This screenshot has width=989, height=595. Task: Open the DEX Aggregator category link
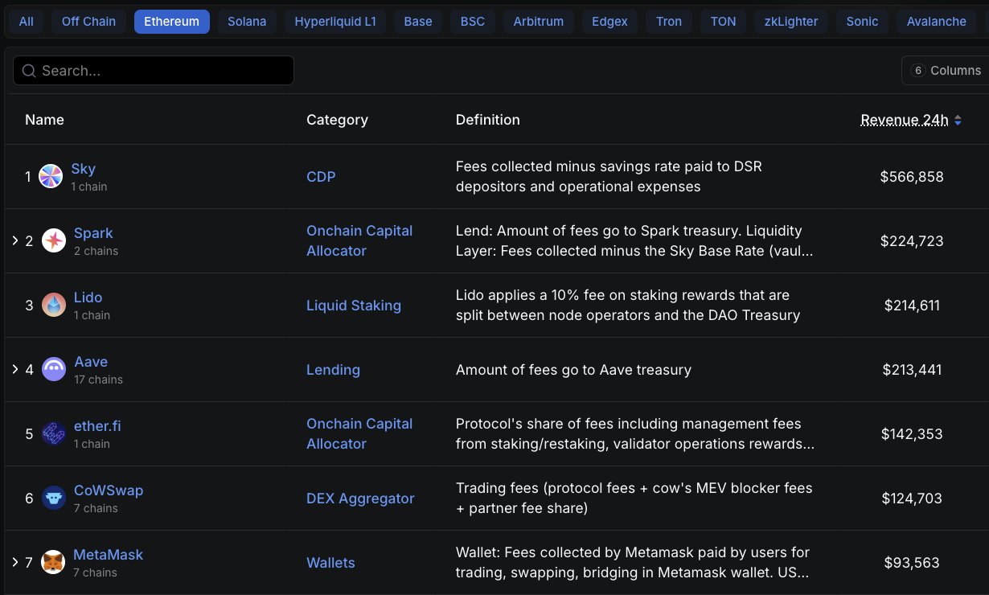[360, 499]
